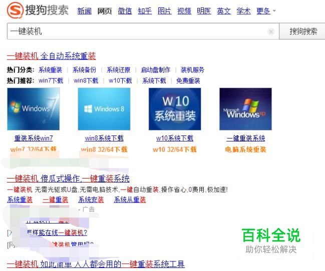Open the 系统下载 recommended link

click(154, 80)
